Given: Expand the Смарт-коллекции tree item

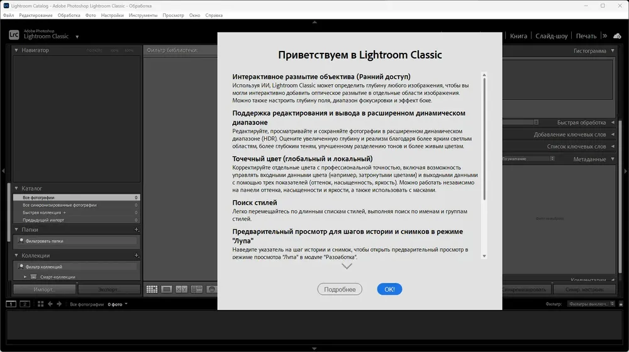Looking at the screenshot, I should click(x=26, y=277).
